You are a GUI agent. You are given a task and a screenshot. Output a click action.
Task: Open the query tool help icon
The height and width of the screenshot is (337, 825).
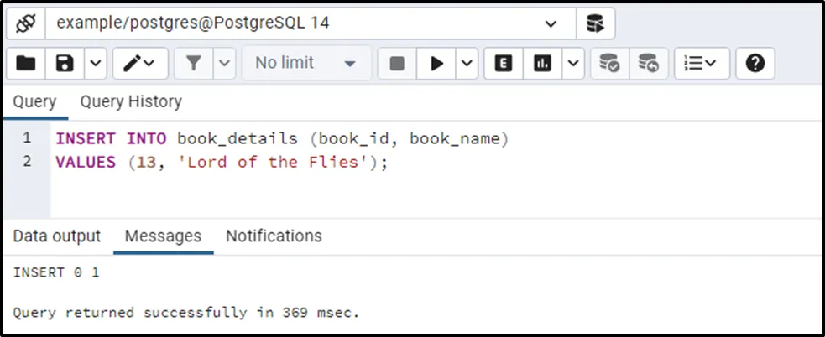755,64
